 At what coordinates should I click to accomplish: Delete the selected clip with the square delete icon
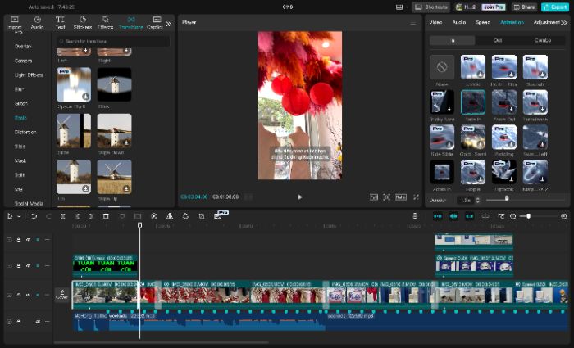click(106, 216)
